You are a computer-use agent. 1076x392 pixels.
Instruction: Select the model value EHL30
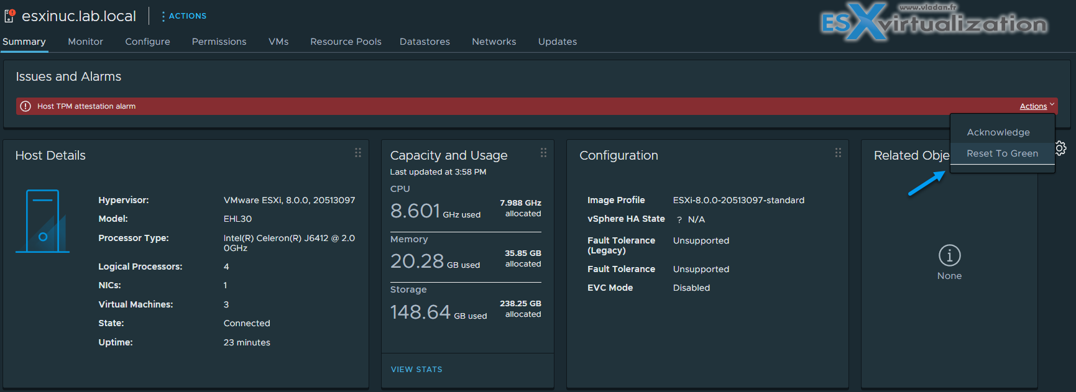coord(237,219)
